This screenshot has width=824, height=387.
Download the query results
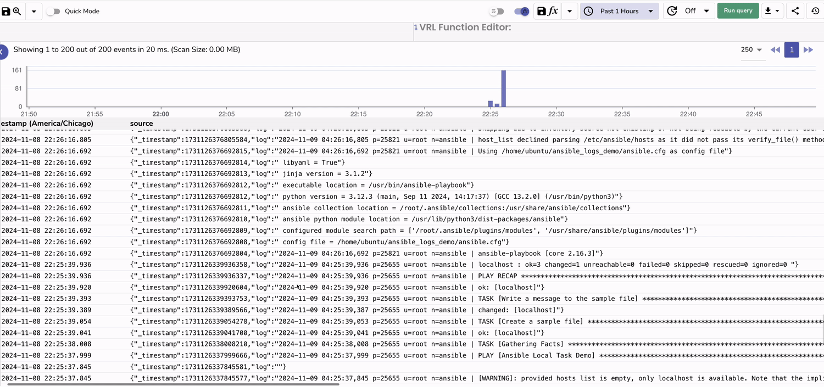[x=769, y=10]
